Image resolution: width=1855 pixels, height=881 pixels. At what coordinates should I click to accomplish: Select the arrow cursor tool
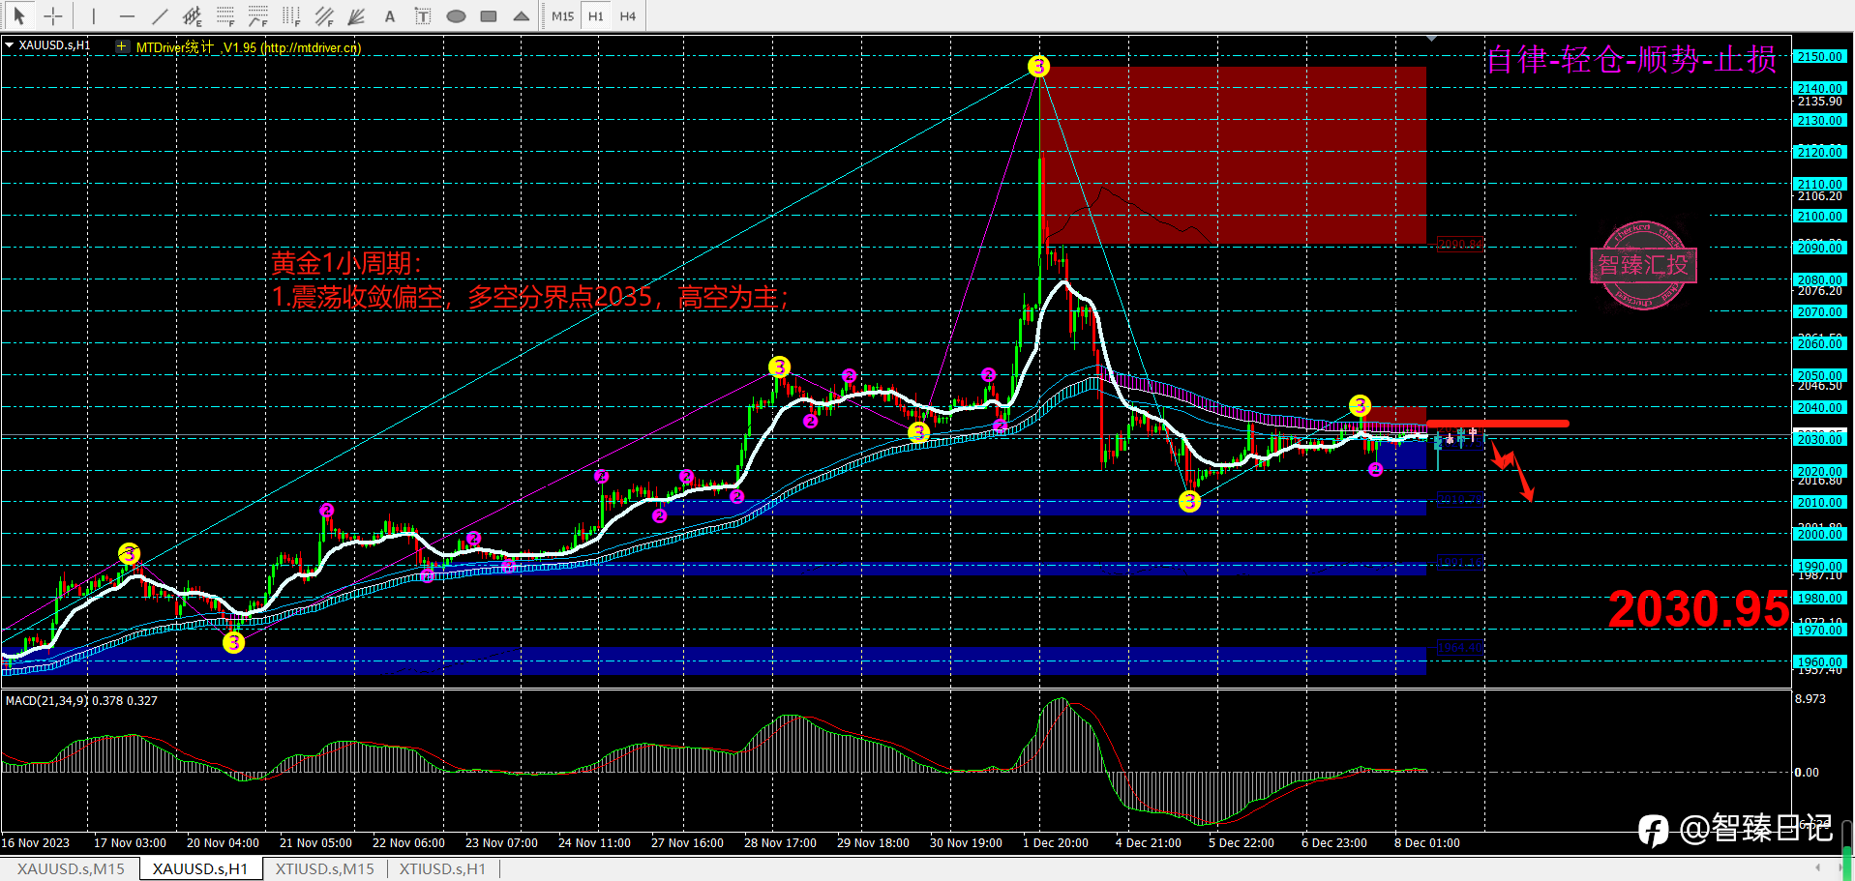click(18, 15)
